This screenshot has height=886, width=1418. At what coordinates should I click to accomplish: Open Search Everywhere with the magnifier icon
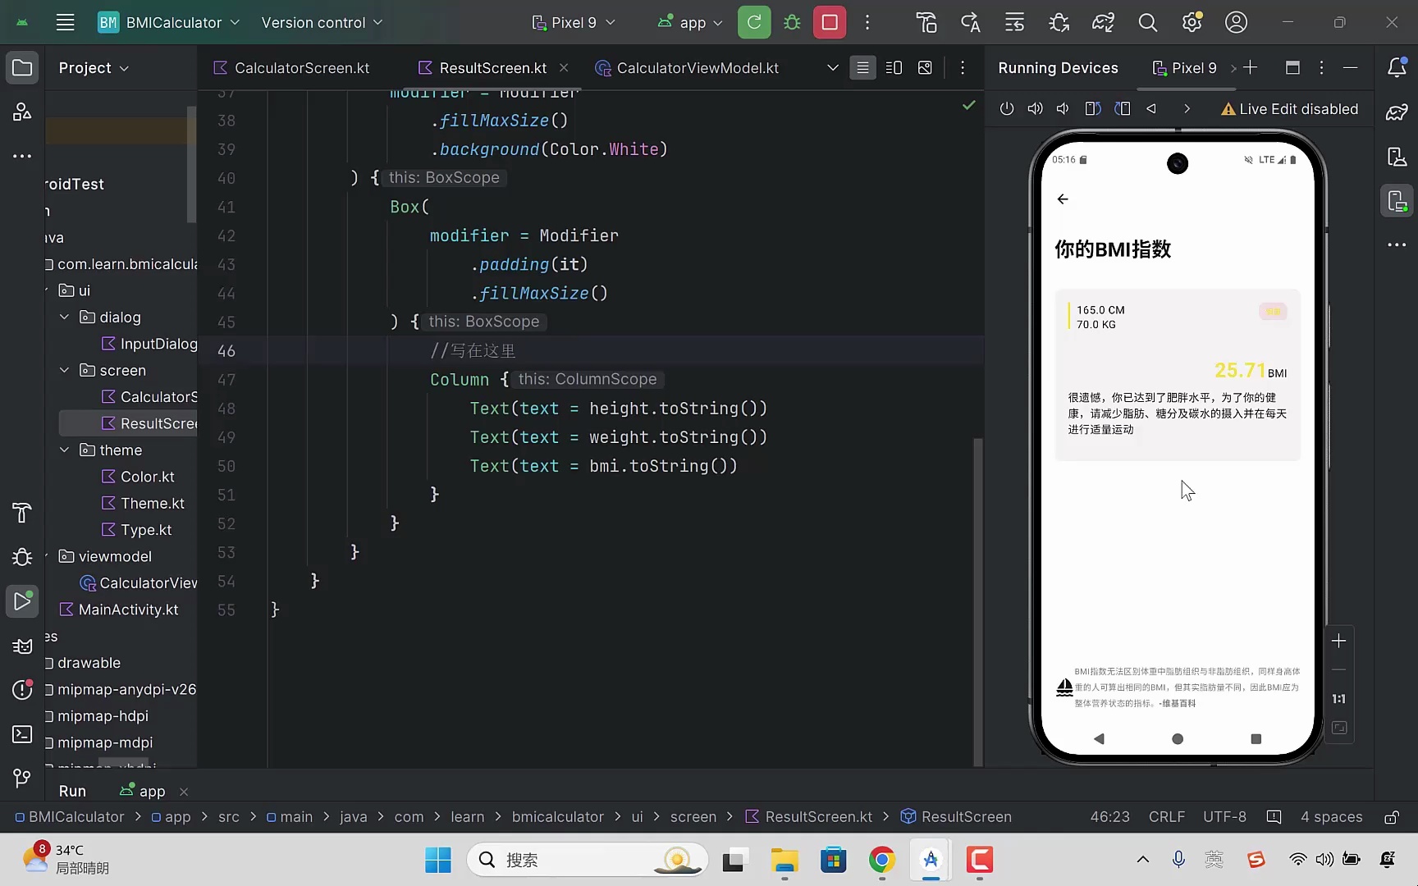[x=1149, y=22]
